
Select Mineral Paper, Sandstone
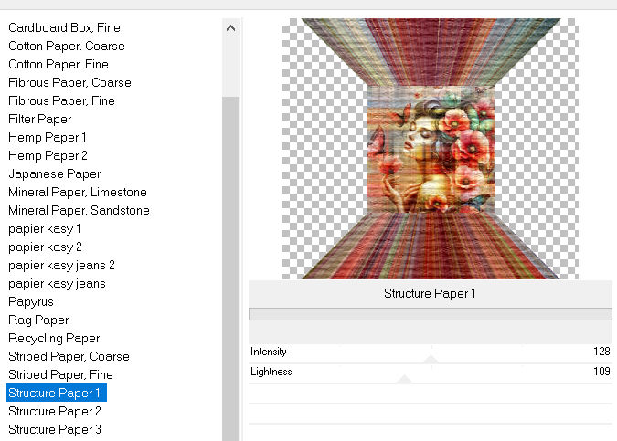79,210
